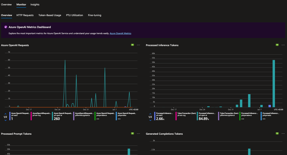287x155 pixels.
Task: Switch to Token-Based Usage sub-tab
Action: [x=50, y=15]
